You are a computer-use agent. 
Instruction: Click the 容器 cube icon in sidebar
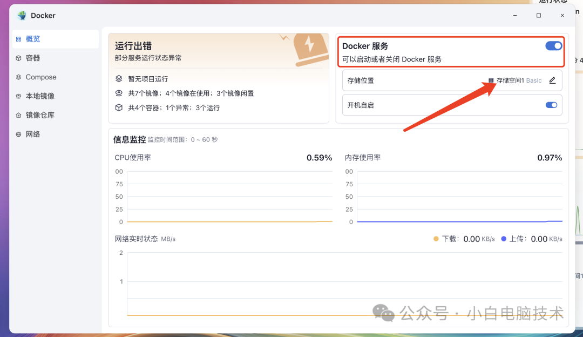tap(18, 58)
